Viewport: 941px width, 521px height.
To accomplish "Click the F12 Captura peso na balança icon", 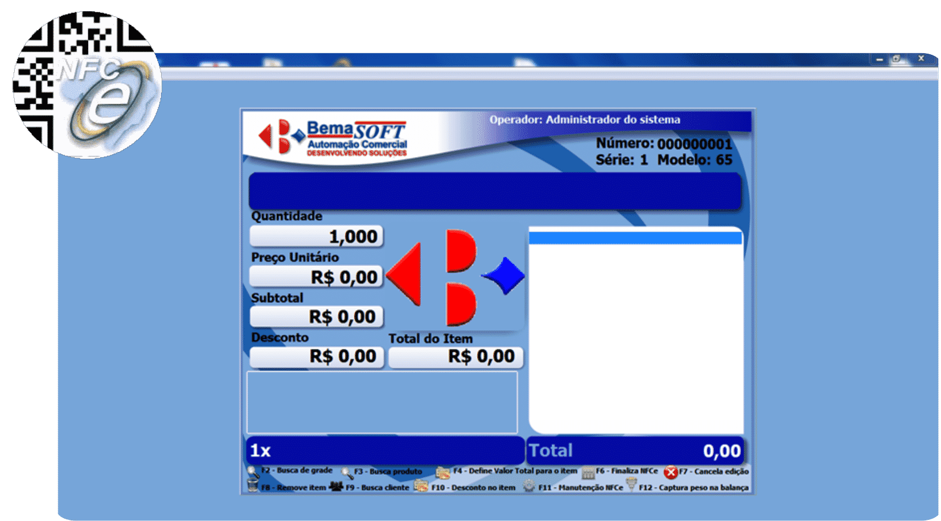I will pyautogui.click(x=631, y=485).
